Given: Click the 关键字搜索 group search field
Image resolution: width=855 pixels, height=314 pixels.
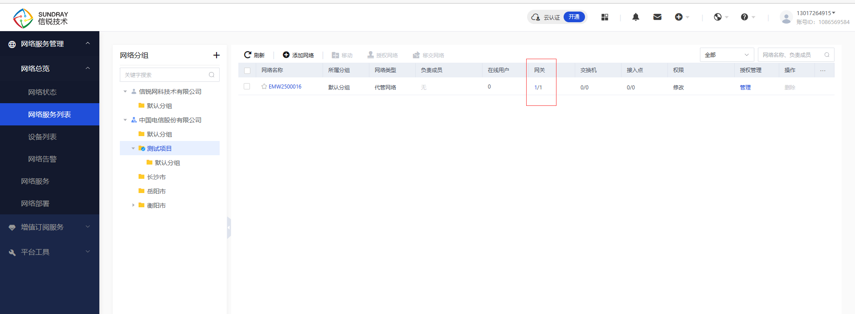Looking at the screenshot, I should click(165, 75).
